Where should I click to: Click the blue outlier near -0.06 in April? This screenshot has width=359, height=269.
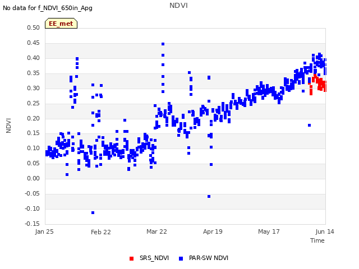click(x=209, y=197)
